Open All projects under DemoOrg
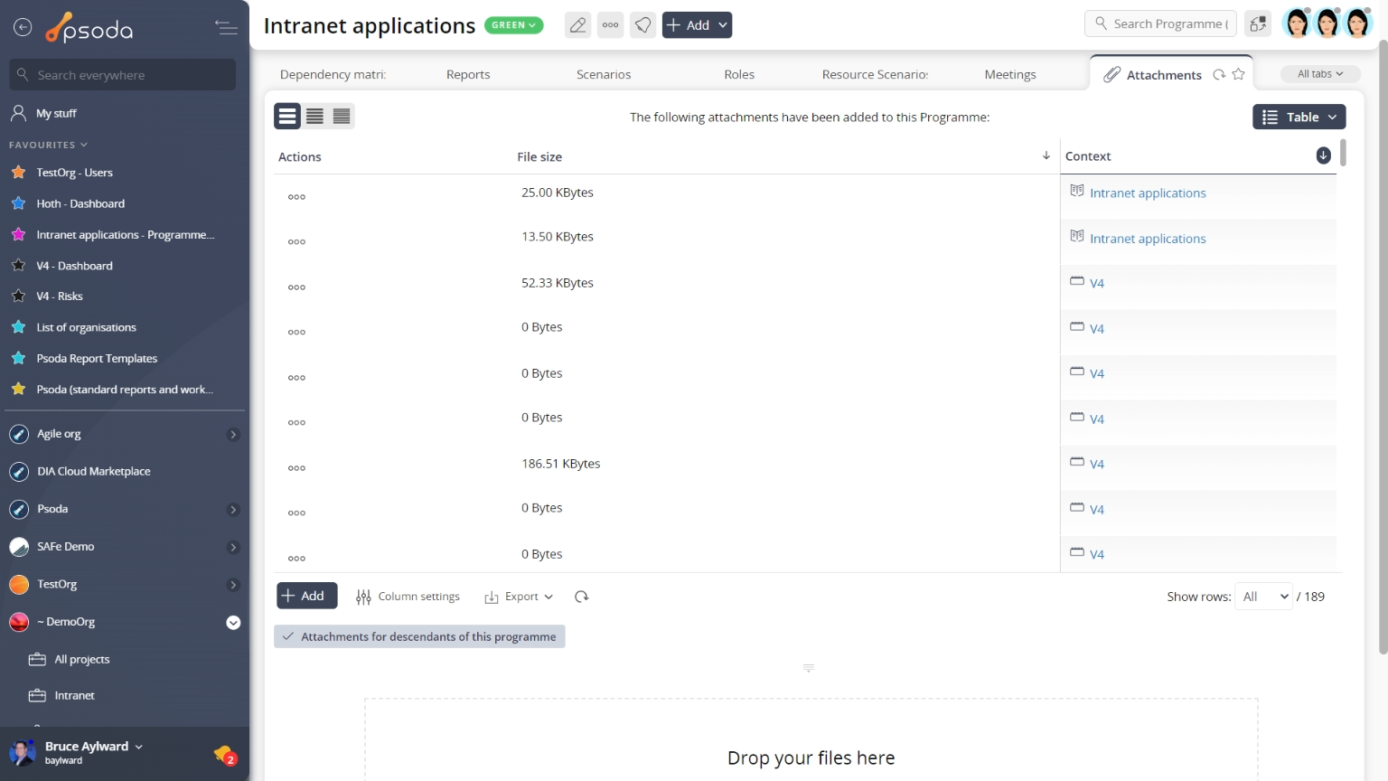 [81, 660]
